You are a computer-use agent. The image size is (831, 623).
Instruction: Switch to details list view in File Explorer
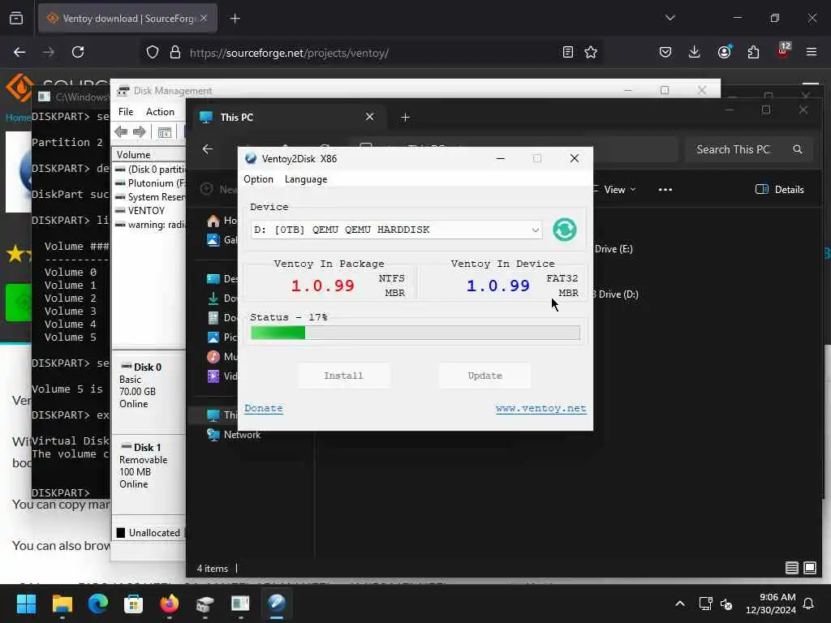792,568
